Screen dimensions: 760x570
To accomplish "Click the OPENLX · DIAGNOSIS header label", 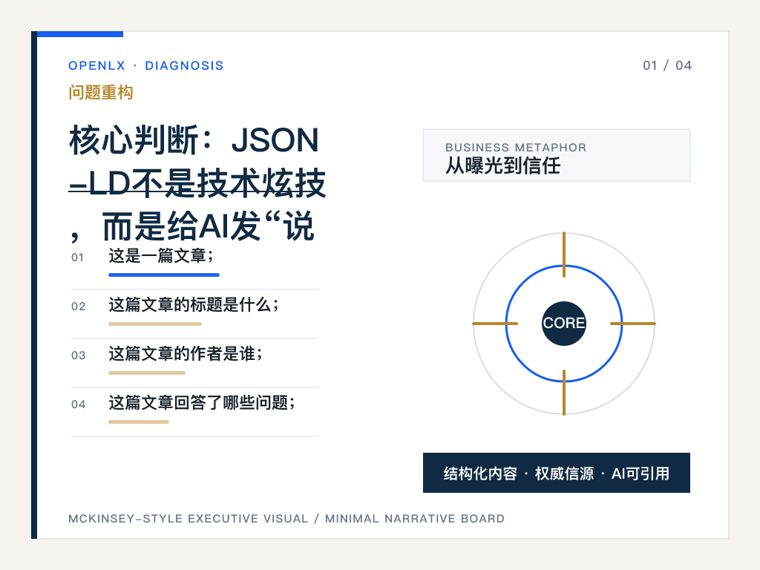I will tap(146, 65).
